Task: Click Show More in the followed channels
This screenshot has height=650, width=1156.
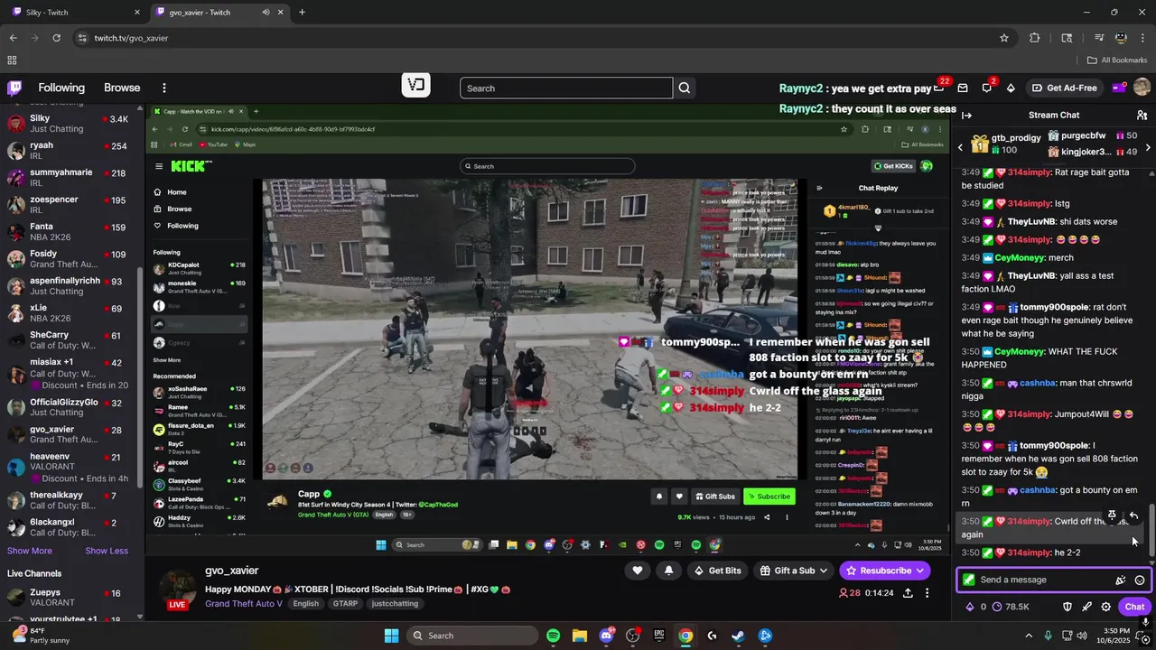Action: point(30,551)
